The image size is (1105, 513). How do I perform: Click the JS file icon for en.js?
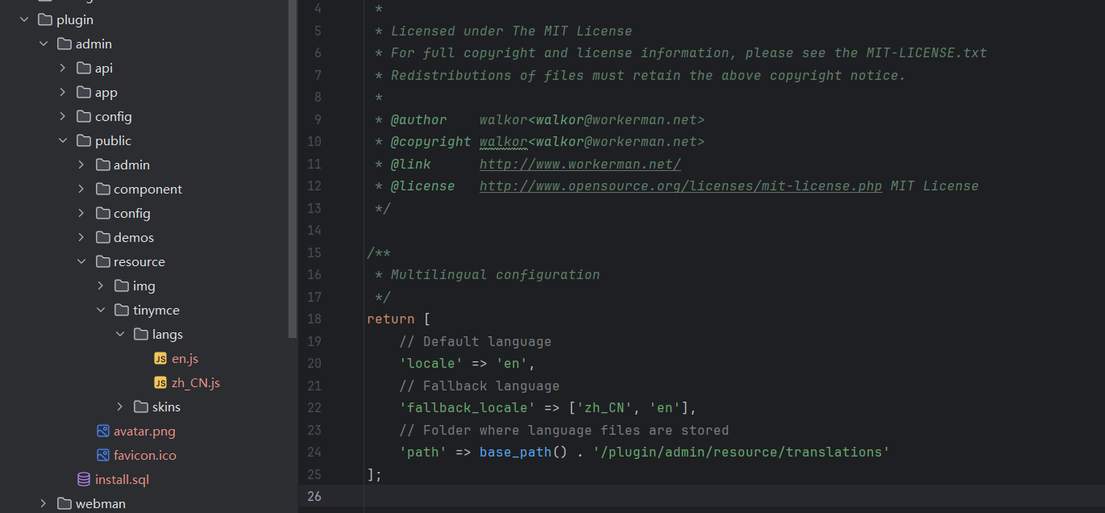pos(160,358)
